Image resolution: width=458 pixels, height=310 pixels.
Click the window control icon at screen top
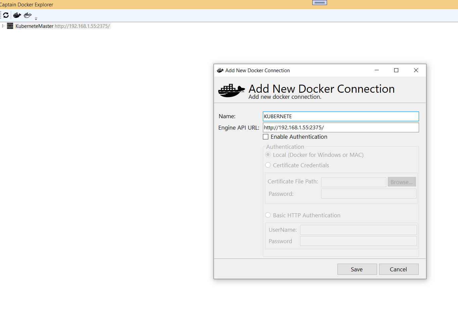(319, 2)
